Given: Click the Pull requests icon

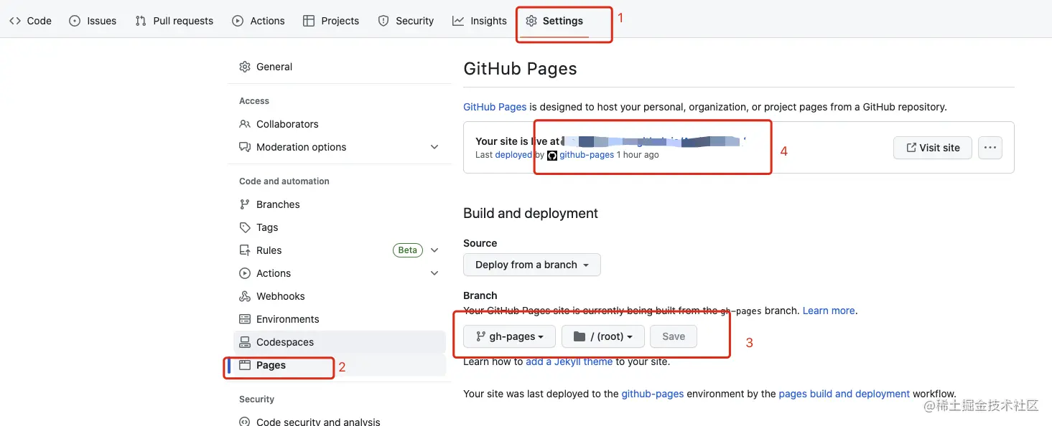Looking at the screenshot, I should pyautogui.click(x=141, y=21).
